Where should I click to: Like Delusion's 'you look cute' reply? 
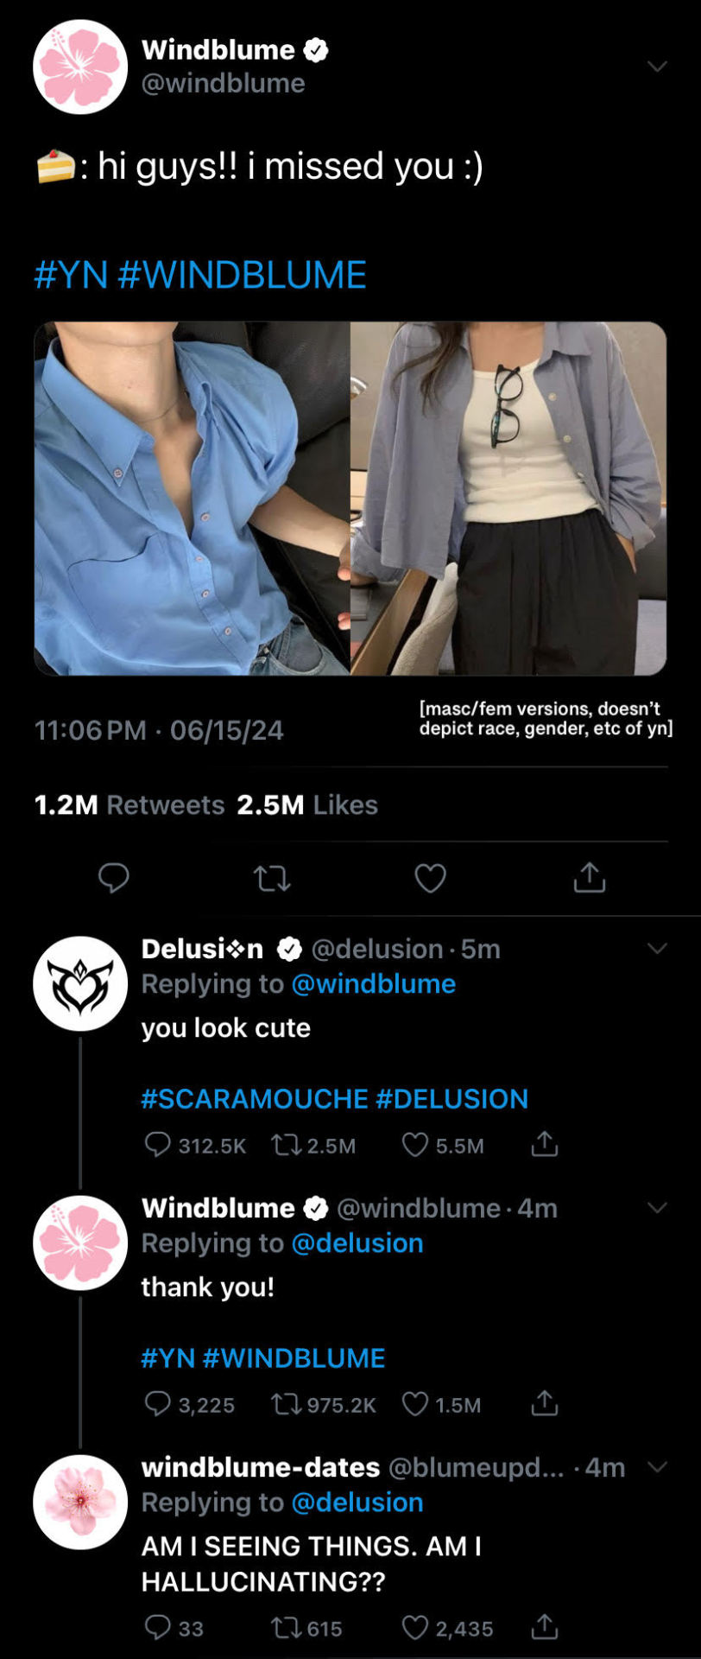tap(415, 1145)
